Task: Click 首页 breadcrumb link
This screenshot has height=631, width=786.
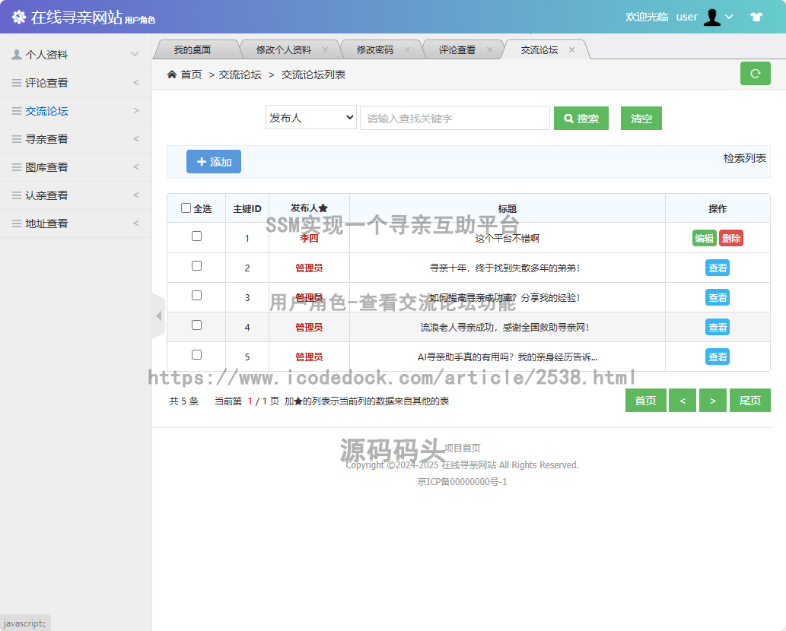Action: point(191,75)
